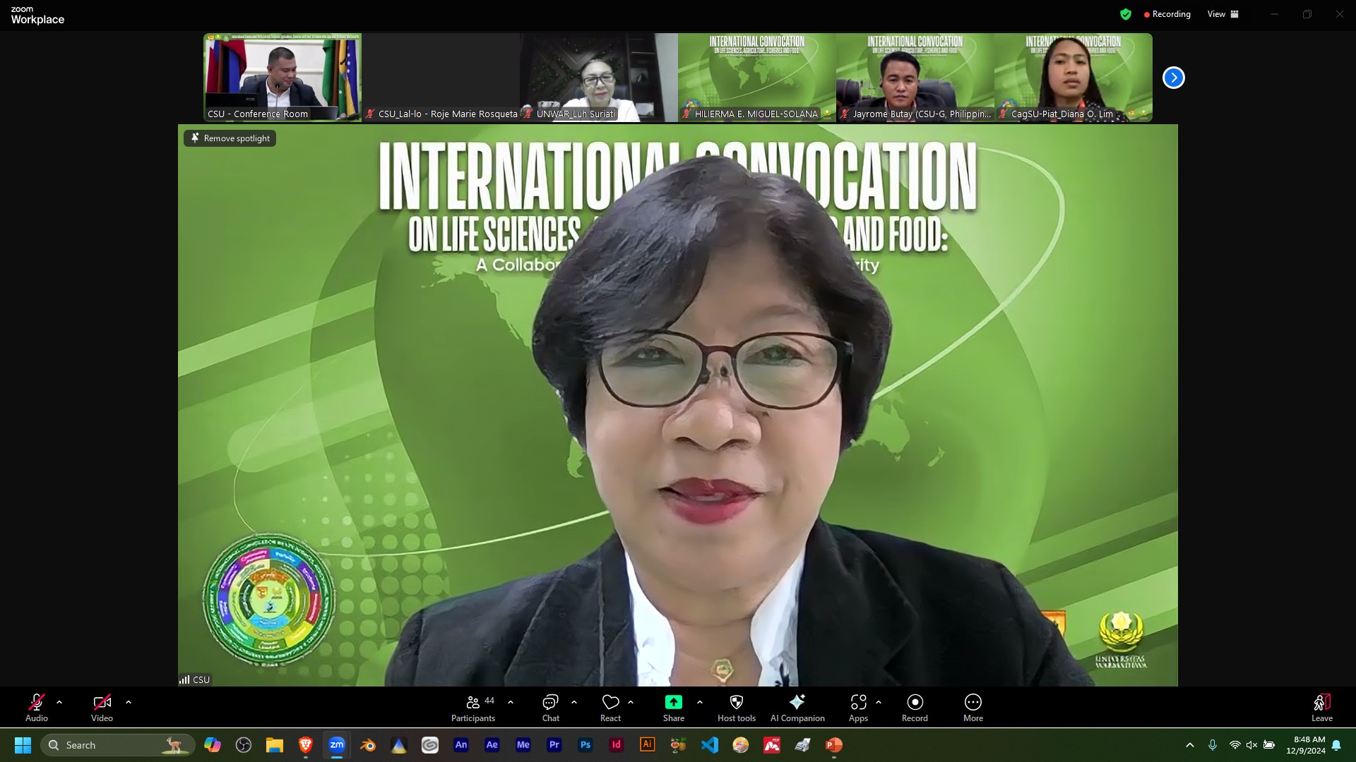Screen dimensions: 1356x762
Task: Expand share options caret beside Share
Action: (x=700, y=702)
